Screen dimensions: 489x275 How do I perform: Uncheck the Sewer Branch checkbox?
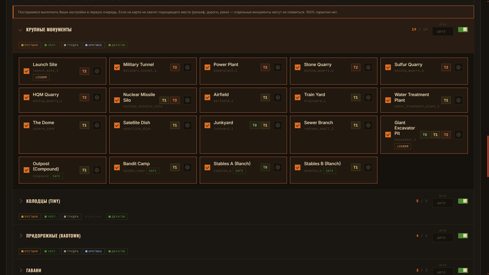[x=298, y=125]
